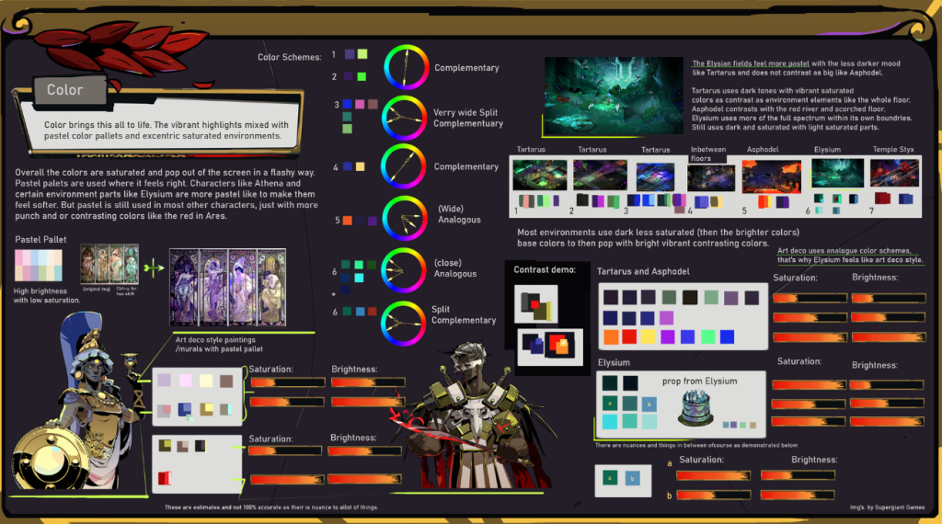942x524 pixels.
Task: Click the 'Tartarus and Asphodel' heading
Action: (643, 271)
